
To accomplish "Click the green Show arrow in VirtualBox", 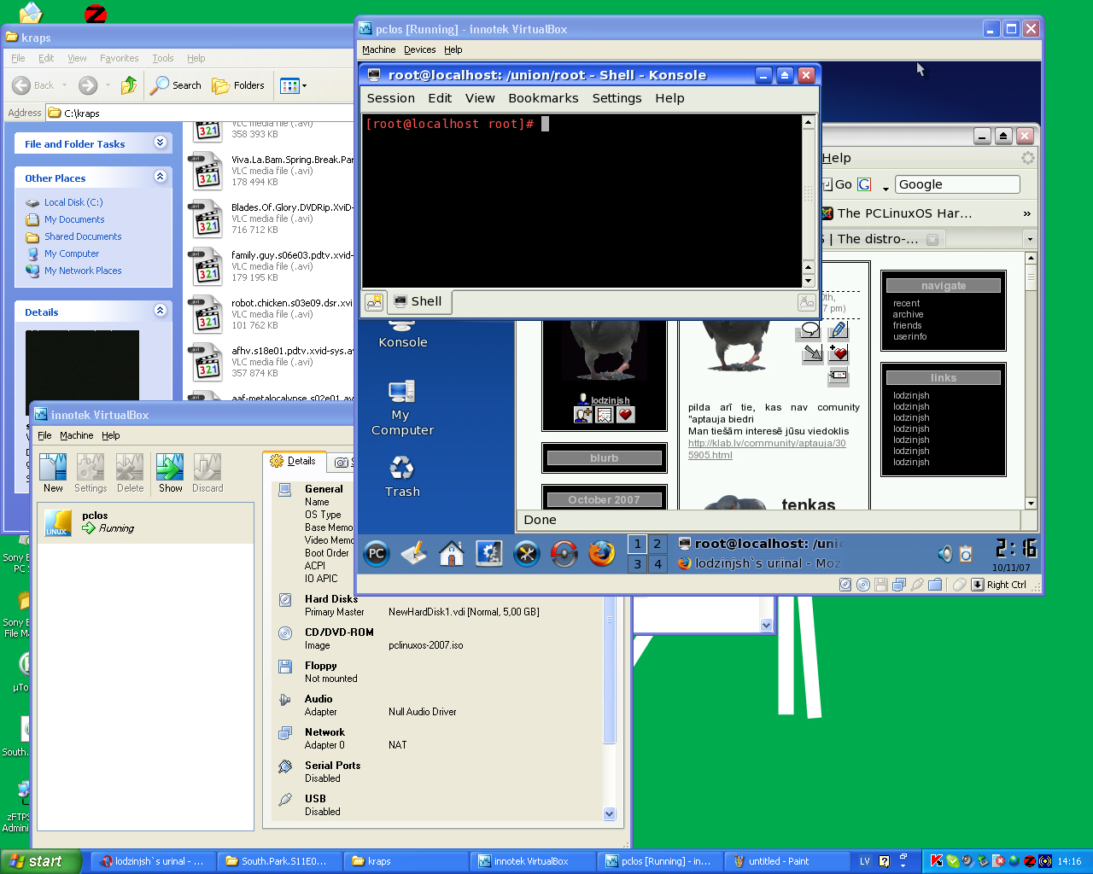I will (170, 468).
